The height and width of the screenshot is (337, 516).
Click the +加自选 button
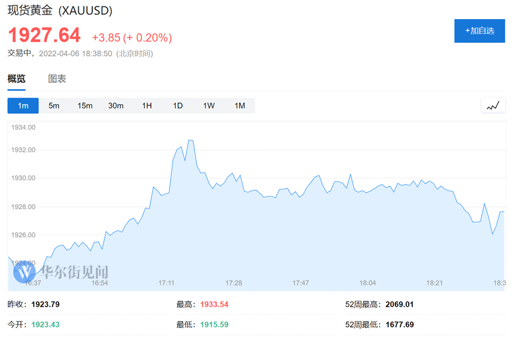pyautogui.click(x=480, y=31)
